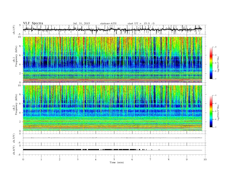Click the ch.2 spectrogram color scale bar
Viewport: 231px width, 179px height.
(211, 111)
